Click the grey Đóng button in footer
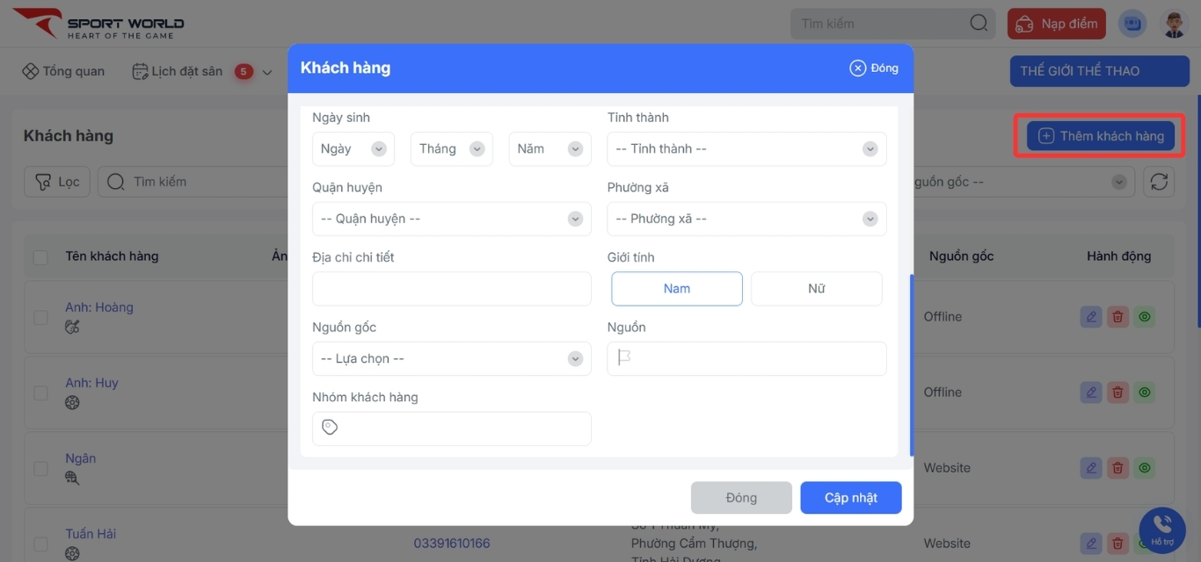1201x562 pixels. (740, 498)
